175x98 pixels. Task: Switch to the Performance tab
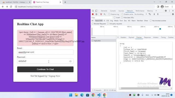(140, 11)
